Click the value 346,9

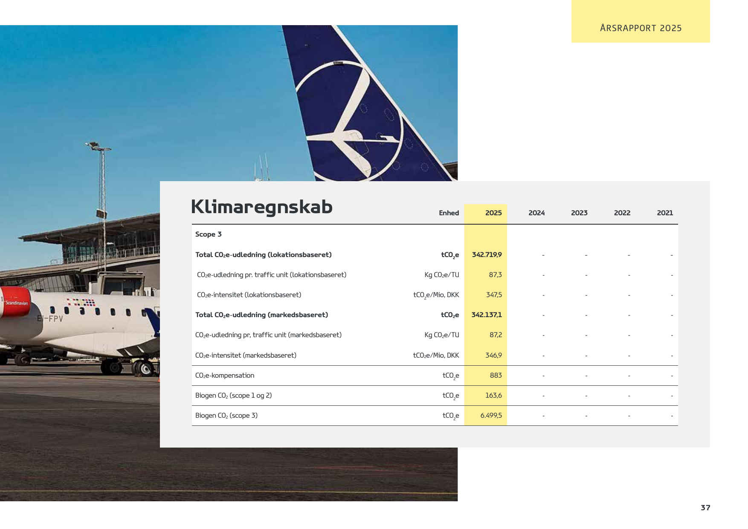tap(493, 356)
